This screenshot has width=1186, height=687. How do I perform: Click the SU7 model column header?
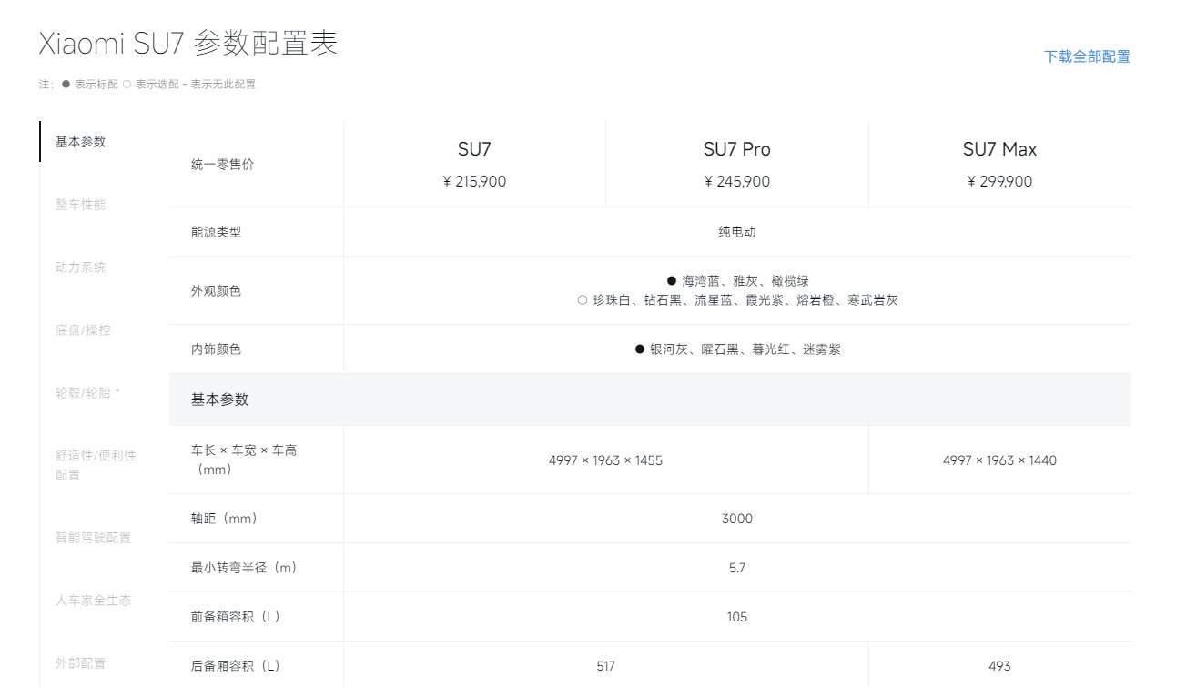coord(474,149)
